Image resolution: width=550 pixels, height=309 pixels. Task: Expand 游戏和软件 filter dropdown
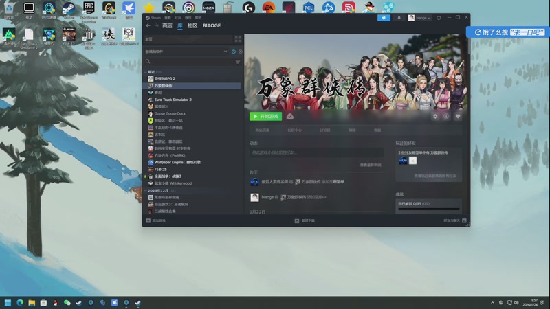186,51
